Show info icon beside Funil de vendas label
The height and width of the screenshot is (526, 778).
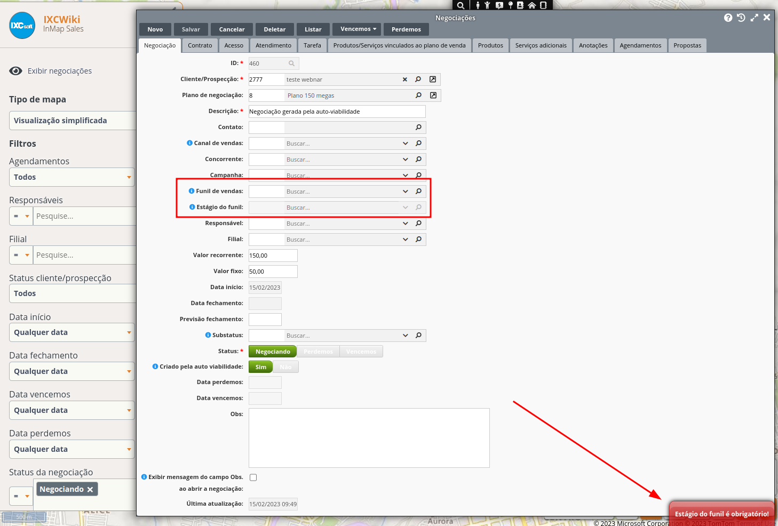tap(192, 191)
